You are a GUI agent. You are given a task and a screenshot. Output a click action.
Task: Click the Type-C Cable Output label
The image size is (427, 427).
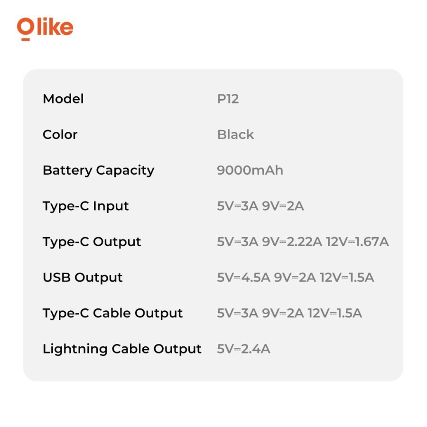pos(112,313)
